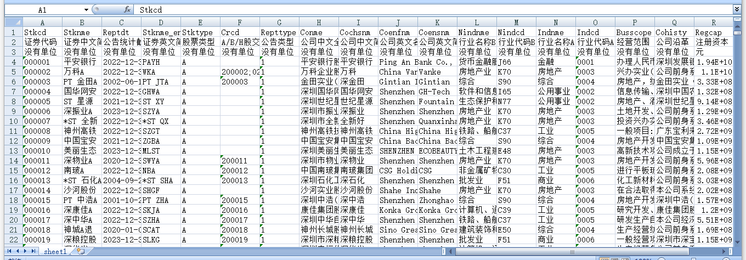
Task: Click cell 神州高铁 in column B
Action: click(81, 131)
